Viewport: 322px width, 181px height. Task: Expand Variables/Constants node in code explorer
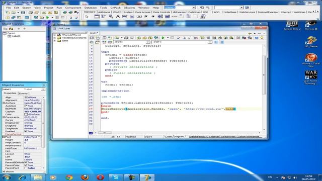pos(55,38)
